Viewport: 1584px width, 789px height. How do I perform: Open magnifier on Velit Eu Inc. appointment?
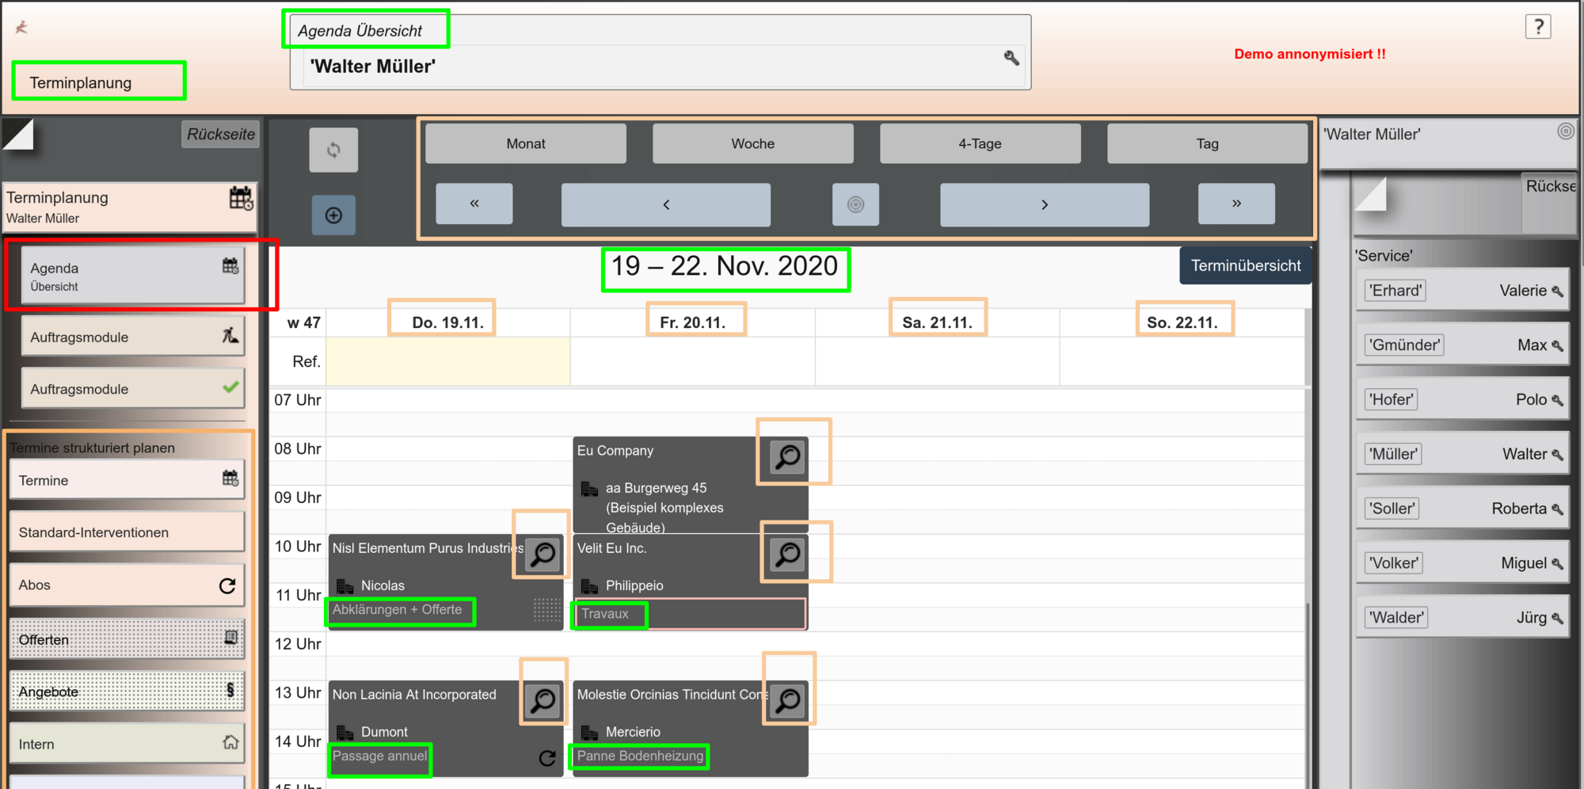[x=788, y=555]
